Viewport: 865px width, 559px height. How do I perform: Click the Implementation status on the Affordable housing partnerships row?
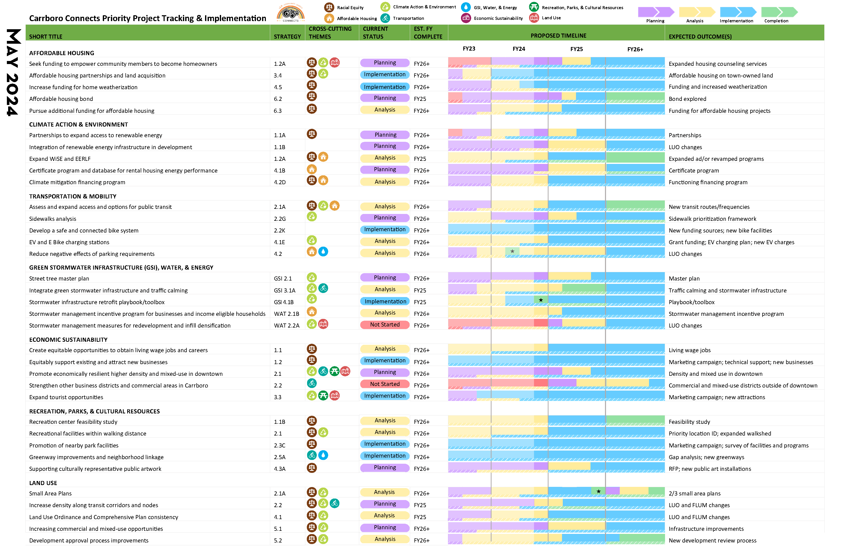coord(384,74)
